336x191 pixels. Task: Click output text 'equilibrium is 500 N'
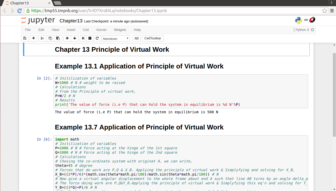click(x=196, y=112)
